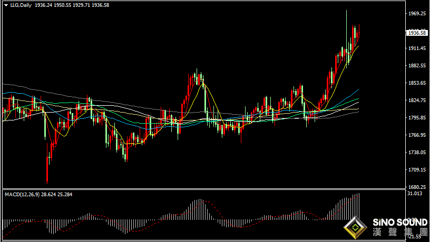This screenshot has height=242, width=430.
Task: Click the current price tag 1936.58
Action: 416,33
